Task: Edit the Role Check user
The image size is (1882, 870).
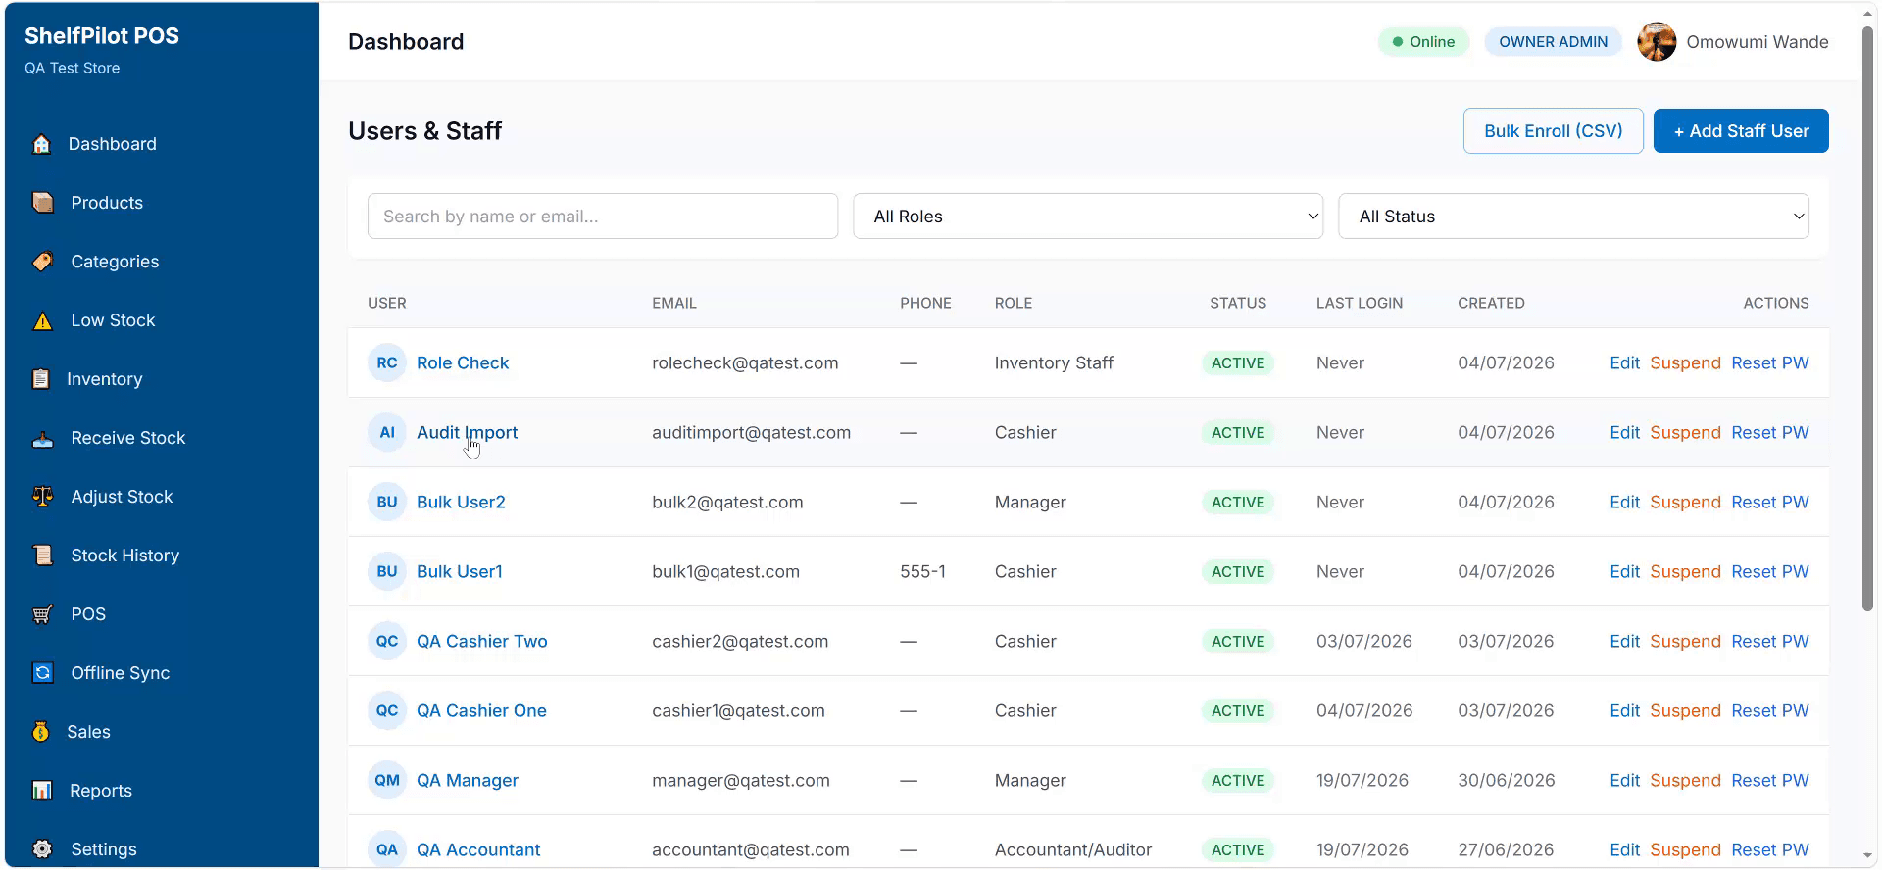Action: click(1624, 362)
